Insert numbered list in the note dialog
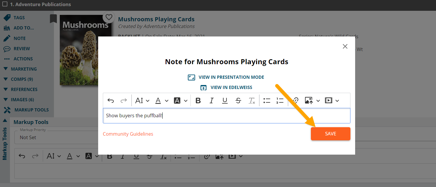 (x=280, y=101)
